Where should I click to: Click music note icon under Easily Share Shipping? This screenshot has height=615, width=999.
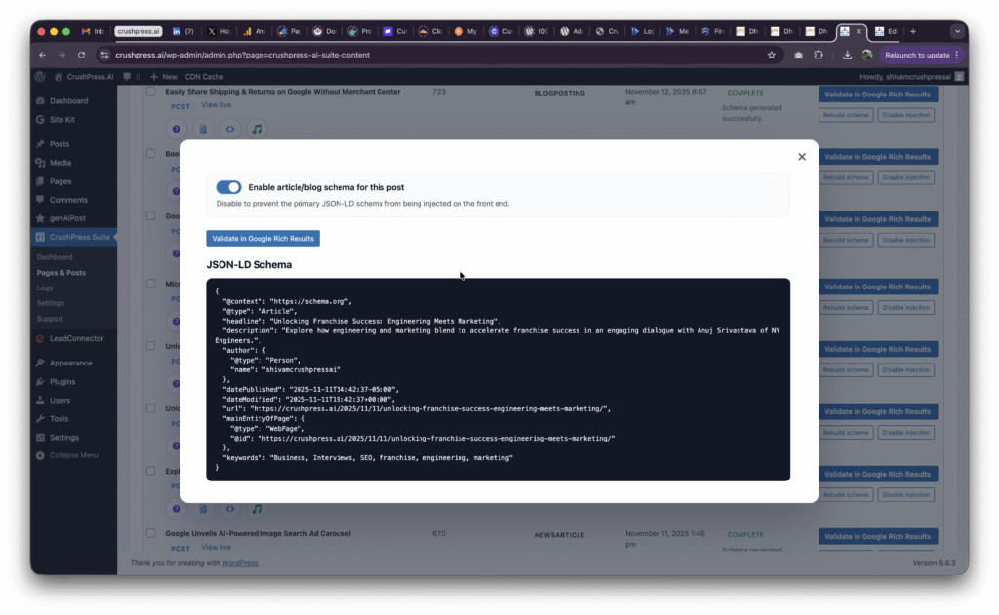click(257, 130)
